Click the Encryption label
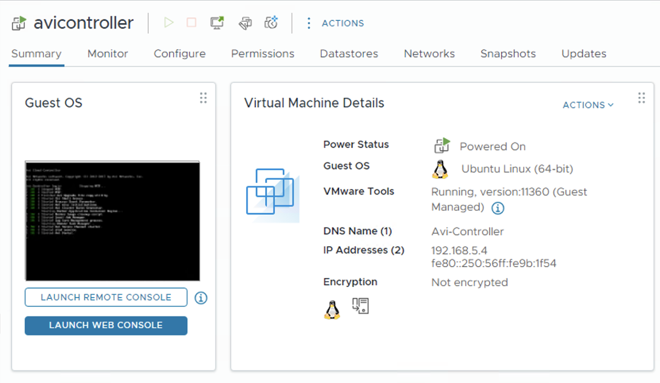660x383 pixels. [x=350, y=282]
